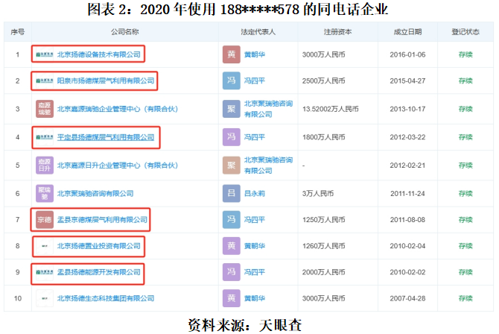Click the 公司名称 column header

pyautogui.click(x=125, y=32)
